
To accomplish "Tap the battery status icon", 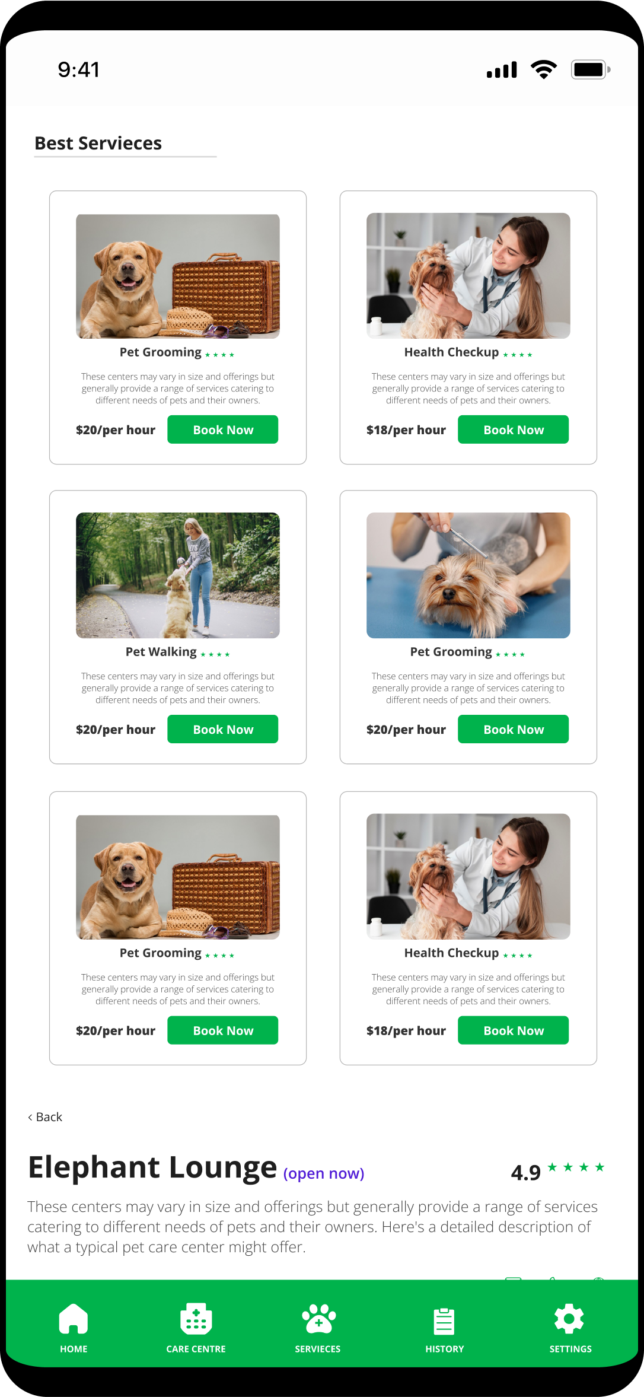I will pyautogui.click(x=591, y=69).
